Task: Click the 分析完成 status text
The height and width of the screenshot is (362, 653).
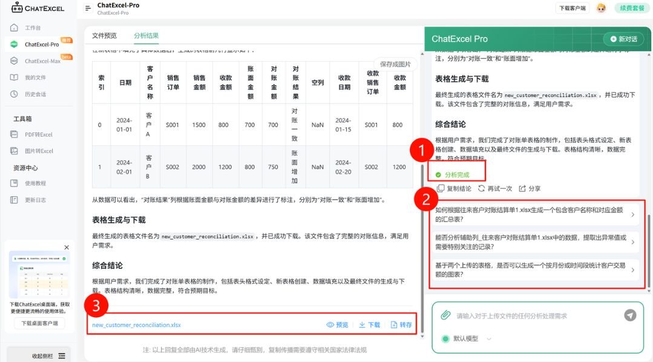Action: [456, 175]
